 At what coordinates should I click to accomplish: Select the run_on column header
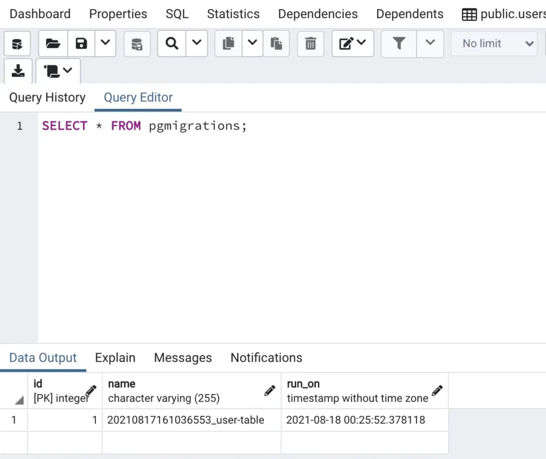tap(357, 391)
